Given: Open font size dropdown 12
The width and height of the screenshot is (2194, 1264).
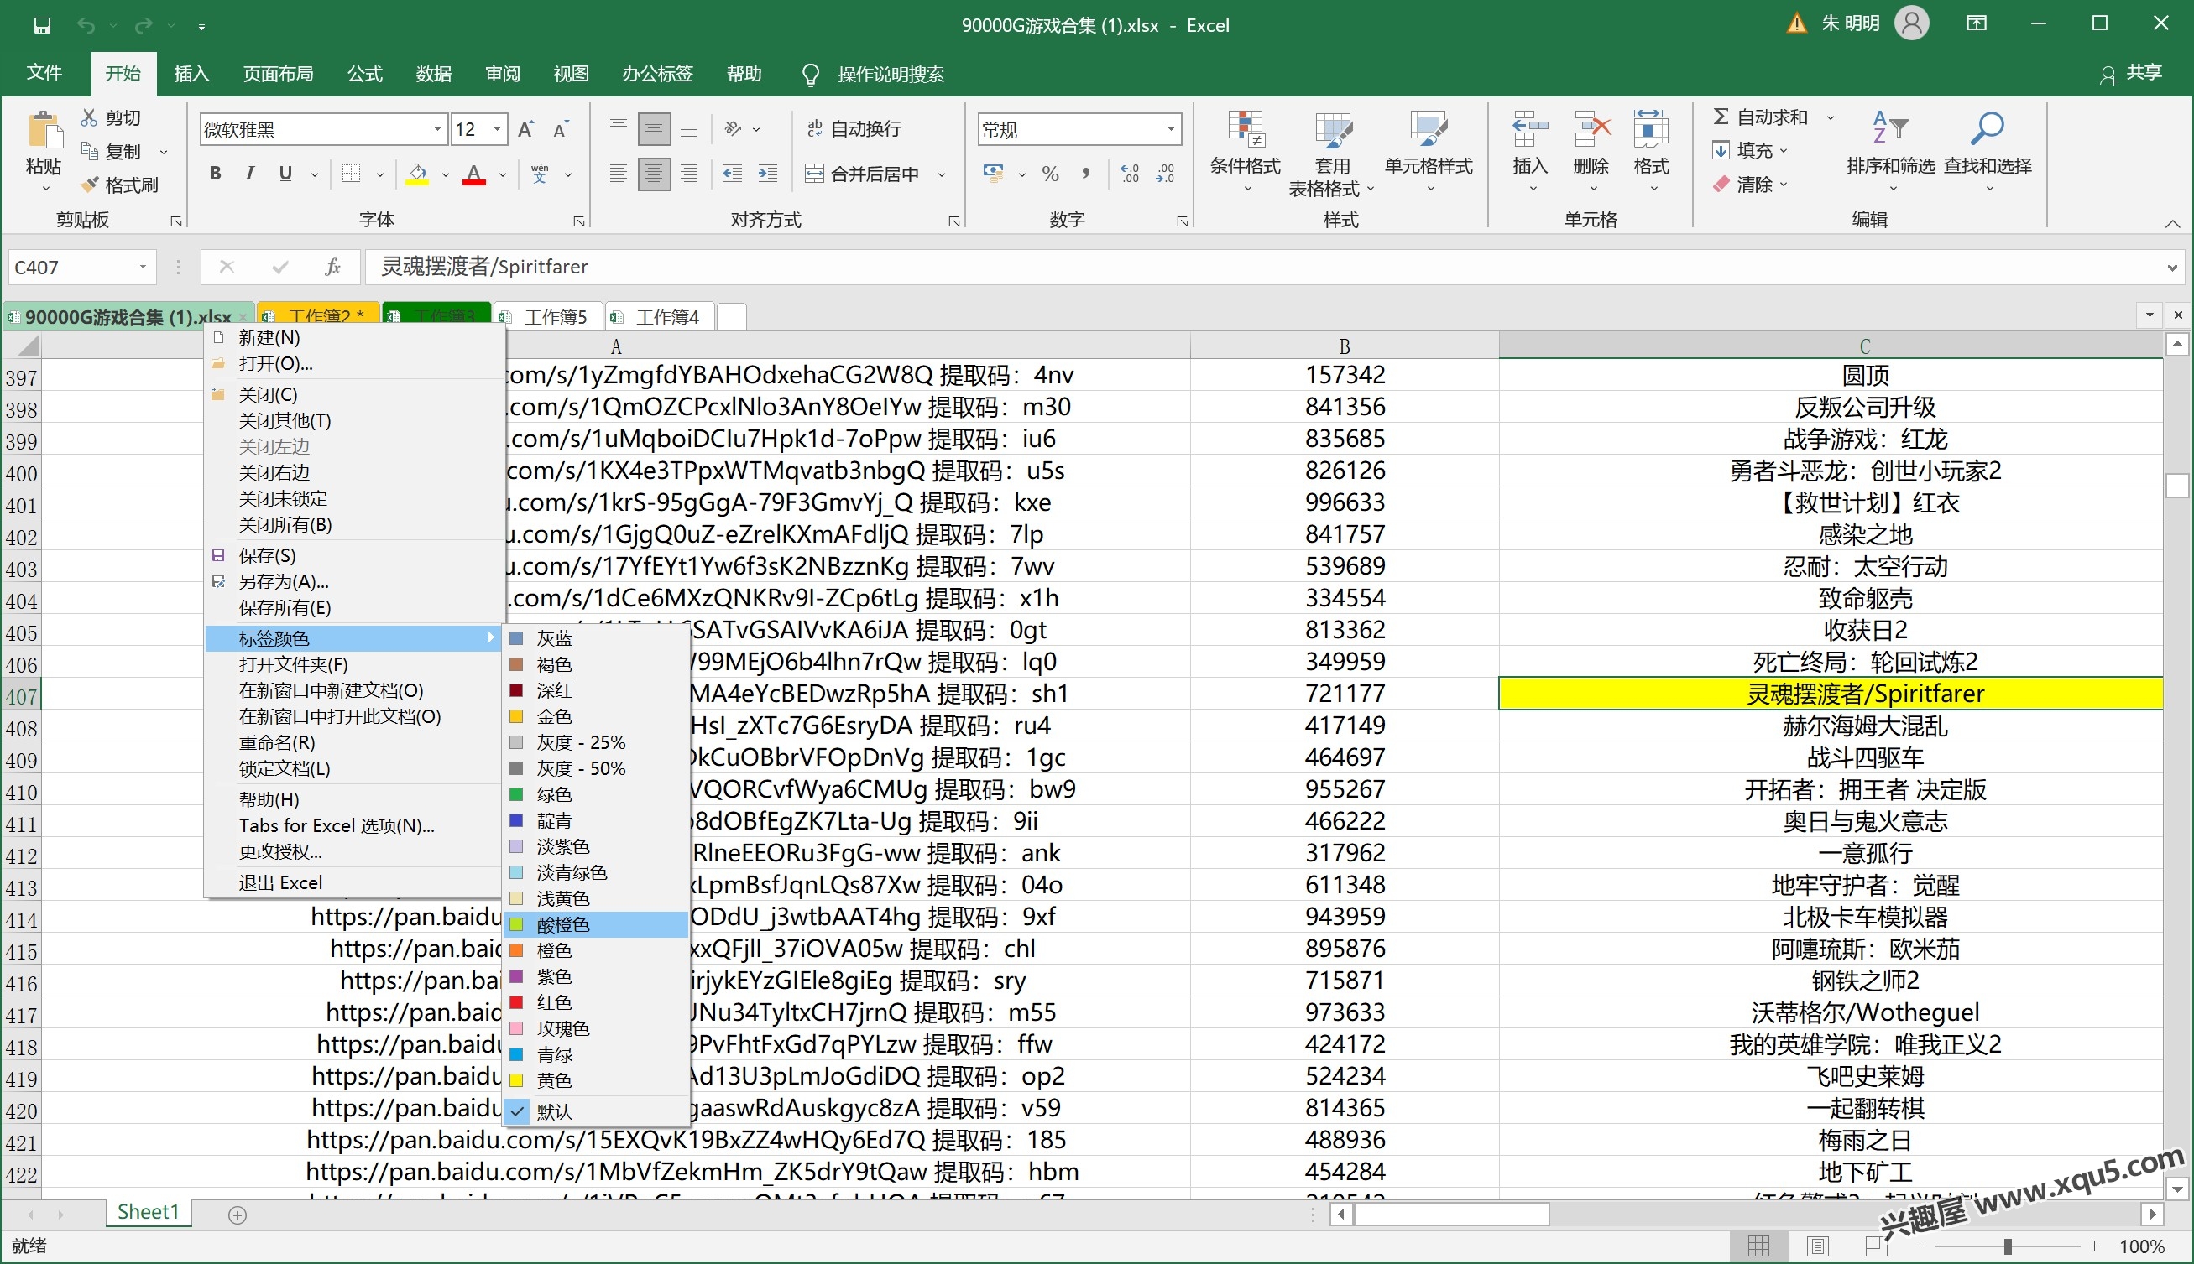Looking at the screenshot, I should pyautogui.click(x=497, y=129).
